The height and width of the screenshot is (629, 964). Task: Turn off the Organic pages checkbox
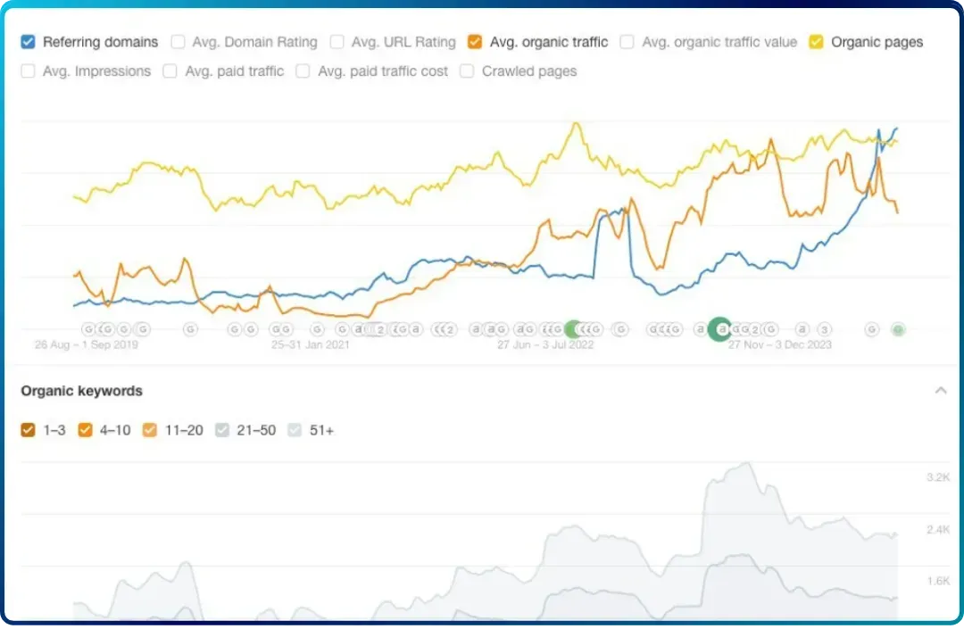click(x=816, y=42)
